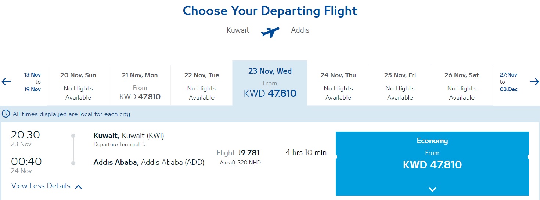Click the 20:30 departure time
Image resolution: width=540 pixels, height=200 pixels.
click(25, 135)
